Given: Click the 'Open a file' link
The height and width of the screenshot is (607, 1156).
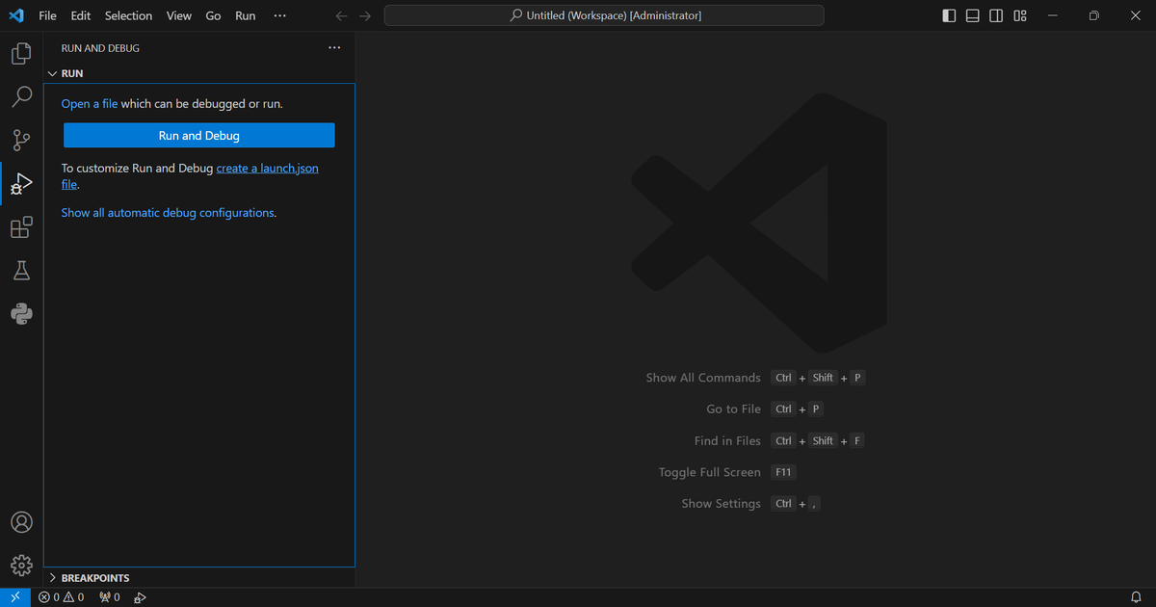Looking at the screenshot, I should click(x=90, y=104).
